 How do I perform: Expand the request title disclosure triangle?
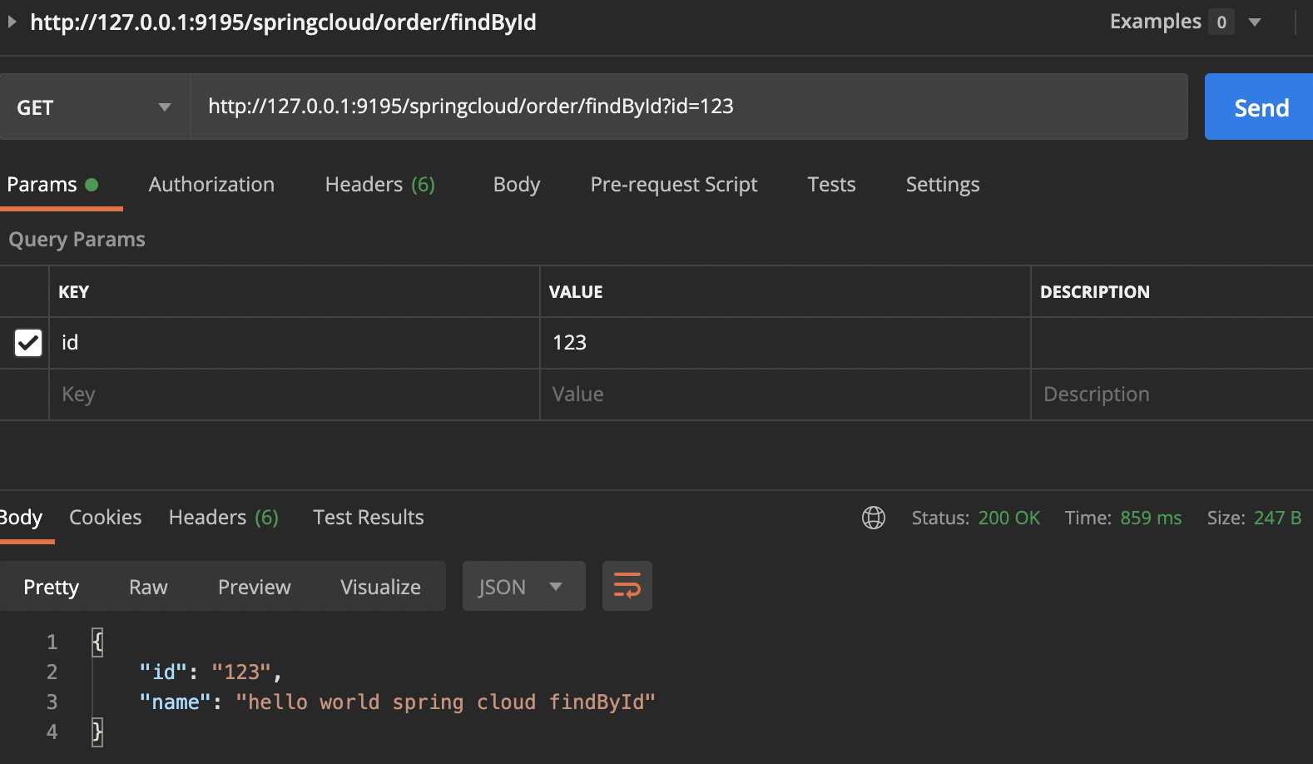(x=12, y=22)
